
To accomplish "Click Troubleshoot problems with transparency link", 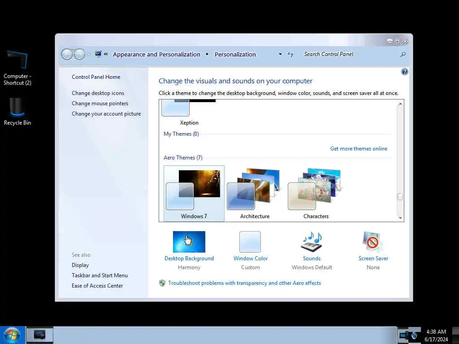I will 244,283.
